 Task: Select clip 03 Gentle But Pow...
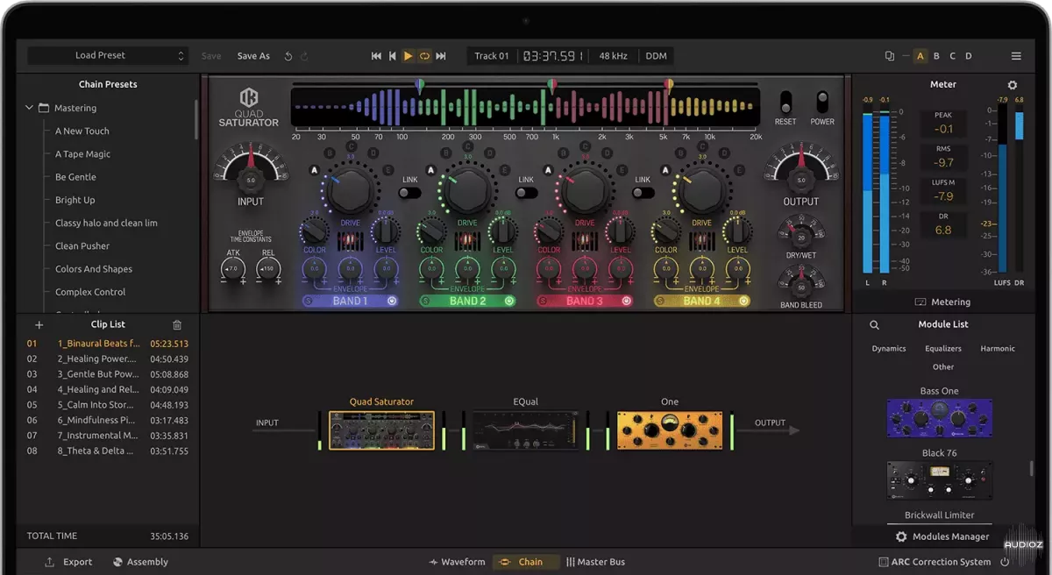[x=107, y=374]
